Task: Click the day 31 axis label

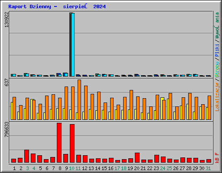Action: click(208, 168)
